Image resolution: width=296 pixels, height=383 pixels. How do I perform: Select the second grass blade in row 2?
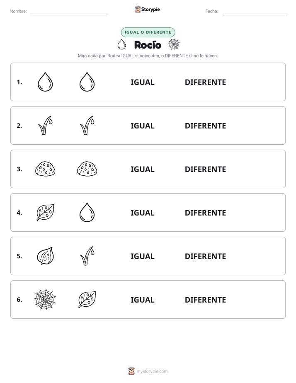[87, 125]
